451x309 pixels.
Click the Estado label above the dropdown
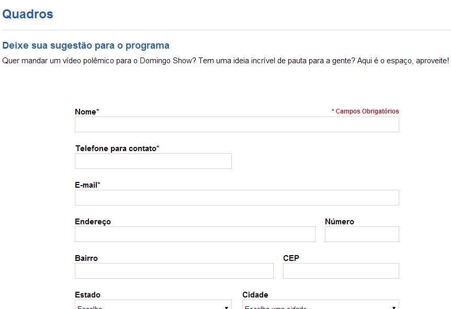point(87,295)
